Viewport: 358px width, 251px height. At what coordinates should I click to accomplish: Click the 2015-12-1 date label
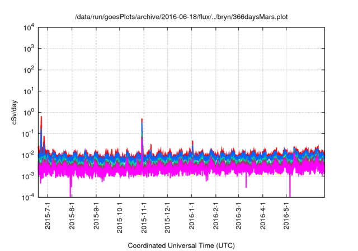[x=167, y=217]
